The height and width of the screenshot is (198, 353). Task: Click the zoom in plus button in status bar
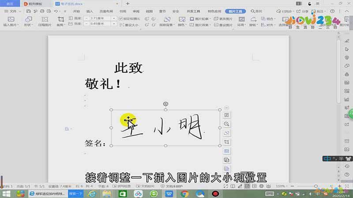(340, 186)
